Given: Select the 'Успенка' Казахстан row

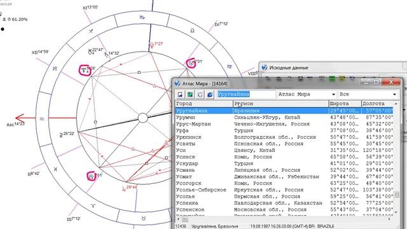Looking at the screenshot, I should pos(284,203).
